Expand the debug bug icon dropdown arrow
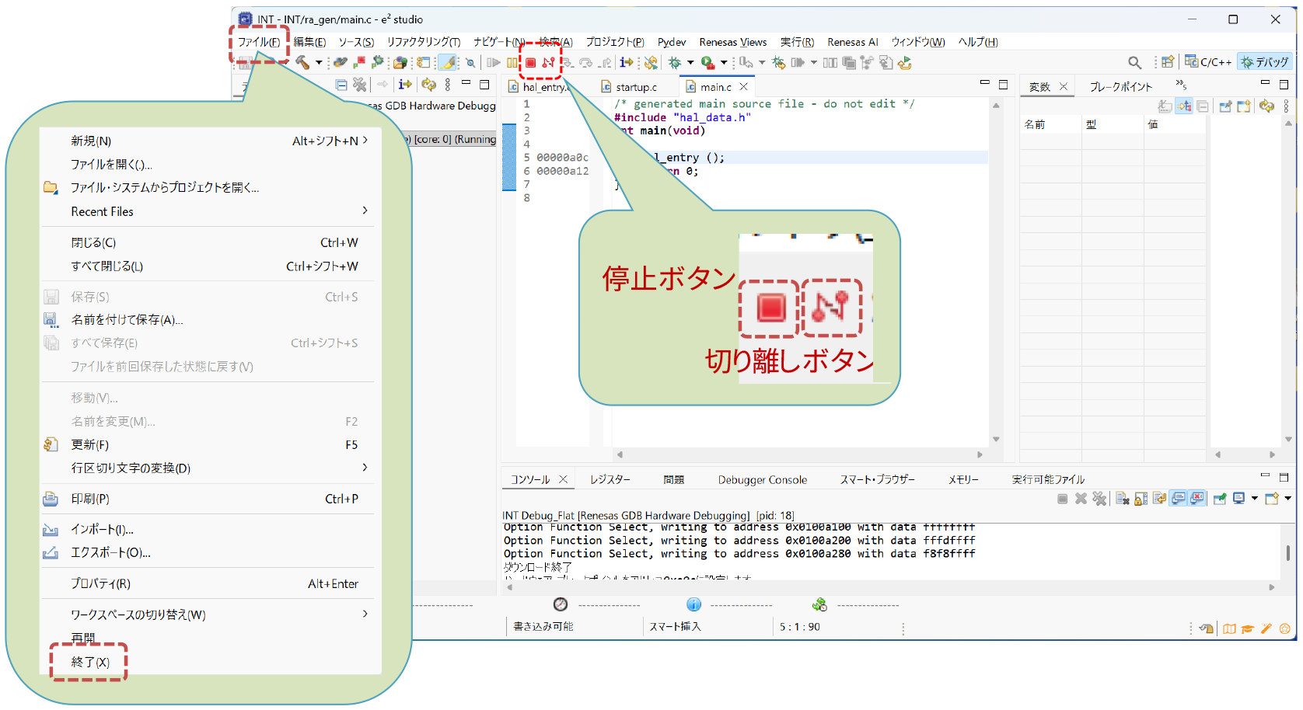The width and height of the screenshot is (1303, 710). (x=690, y=63)
